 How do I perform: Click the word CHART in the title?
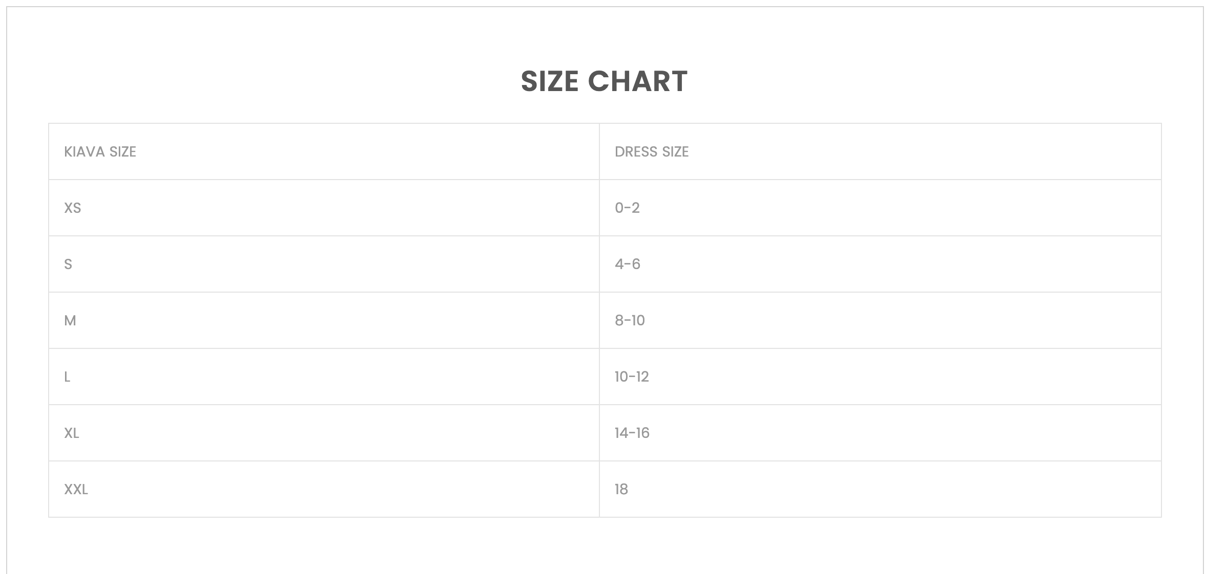point(637,81)
